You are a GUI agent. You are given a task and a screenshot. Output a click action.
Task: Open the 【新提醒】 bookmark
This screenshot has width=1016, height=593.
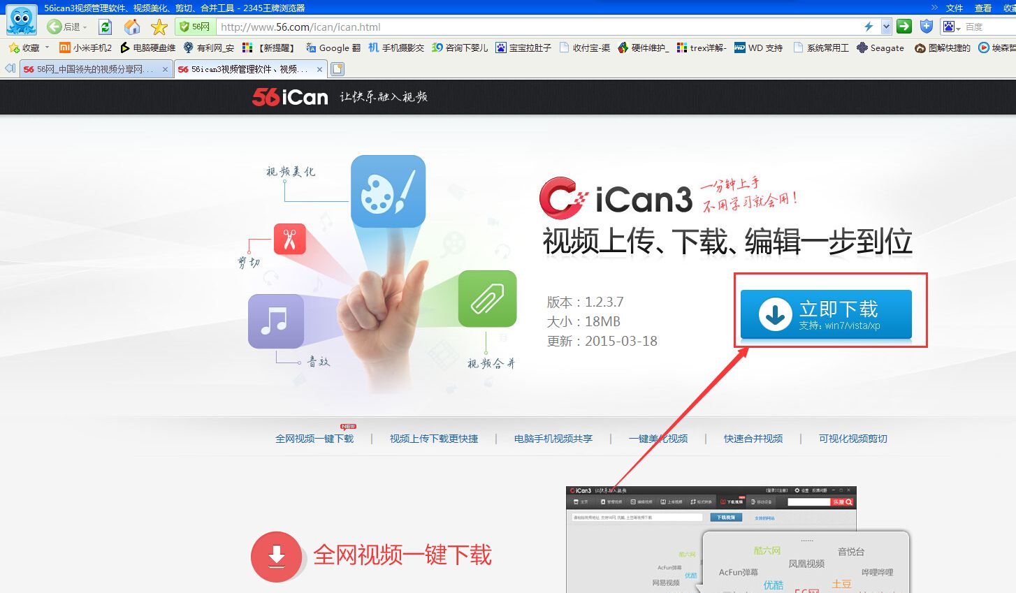click(268, 47)
